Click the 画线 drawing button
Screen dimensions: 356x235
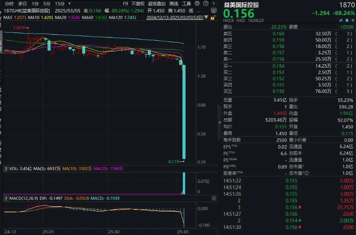click(x=174, y=3)
